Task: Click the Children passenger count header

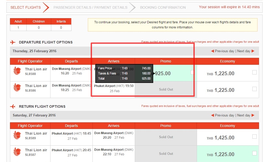Action: pyautogui.click(x=39, y=21)
